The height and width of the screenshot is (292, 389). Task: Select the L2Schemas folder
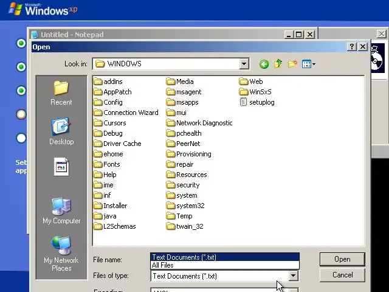(x=115, y=226)
